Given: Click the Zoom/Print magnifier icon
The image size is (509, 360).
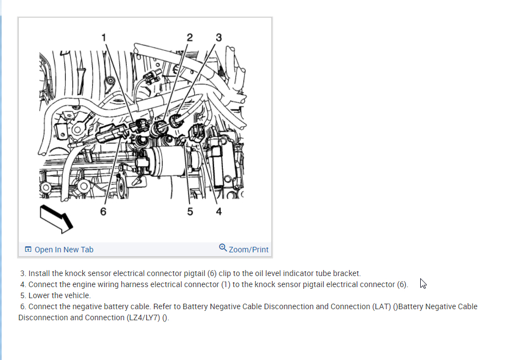Looking at the screenshot, I should 223,247.
